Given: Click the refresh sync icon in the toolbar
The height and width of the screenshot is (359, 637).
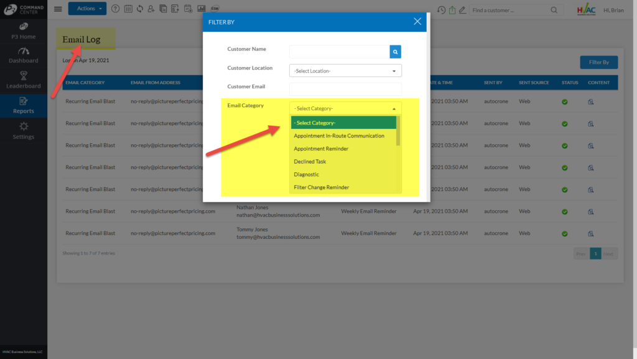Looking at the screenshot, I should (x=140, y=8).
